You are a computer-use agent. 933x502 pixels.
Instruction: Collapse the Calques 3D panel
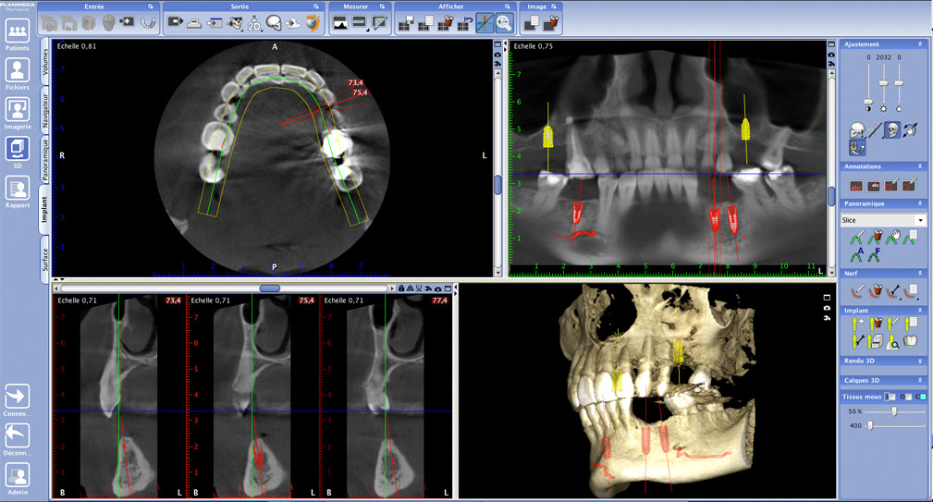coord(920,380)
